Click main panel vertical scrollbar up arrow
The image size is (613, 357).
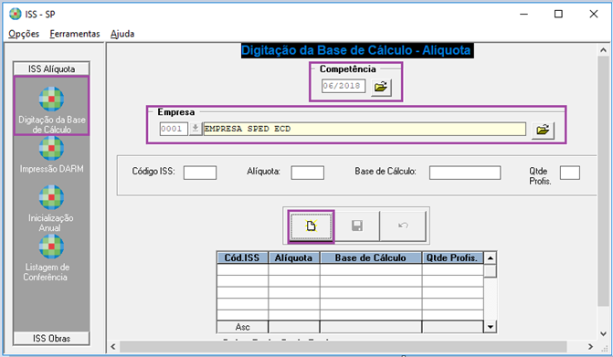tap(603, 50)
